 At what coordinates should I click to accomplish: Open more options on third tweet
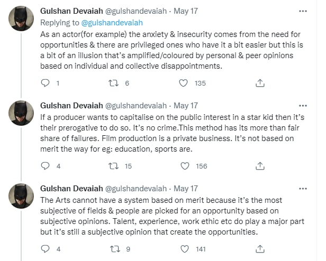coord(303,189)
